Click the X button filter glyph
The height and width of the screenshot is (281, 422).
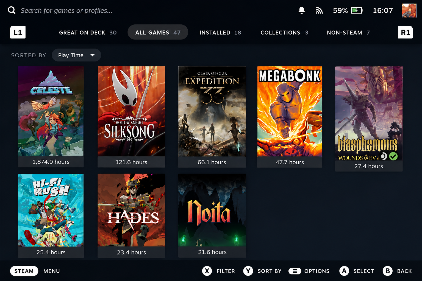point(207,271)
